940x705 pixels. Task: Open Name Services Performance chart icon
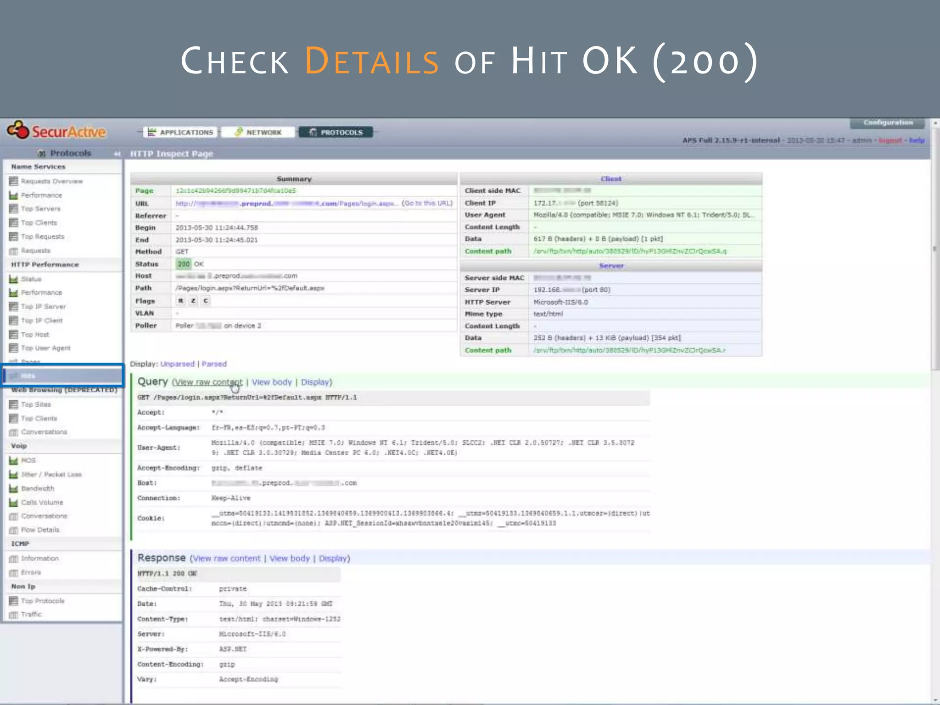click(x=14, y=195)
